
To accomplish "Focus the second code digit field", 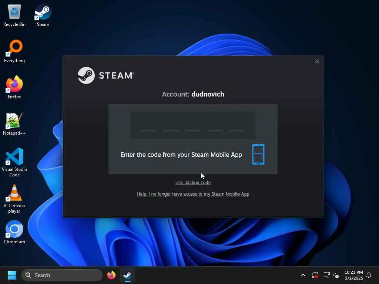I will (x=170, y=125).
